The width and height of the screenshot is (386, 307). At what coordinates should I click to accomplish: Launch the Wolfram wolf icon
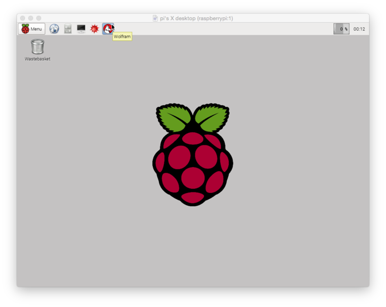click(x=108, y=29)
